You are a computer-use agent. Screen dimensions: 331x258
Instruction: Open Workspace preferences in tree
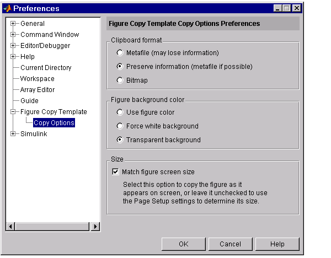tap(38, 79)
